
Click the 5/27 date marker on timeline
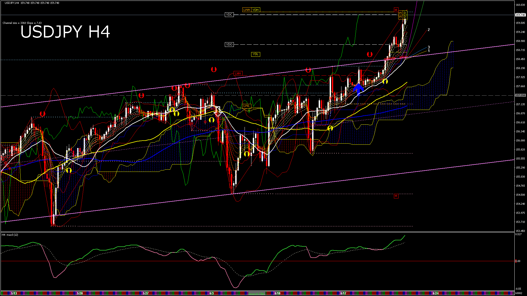pyautogui.click(x=146, y=293)
